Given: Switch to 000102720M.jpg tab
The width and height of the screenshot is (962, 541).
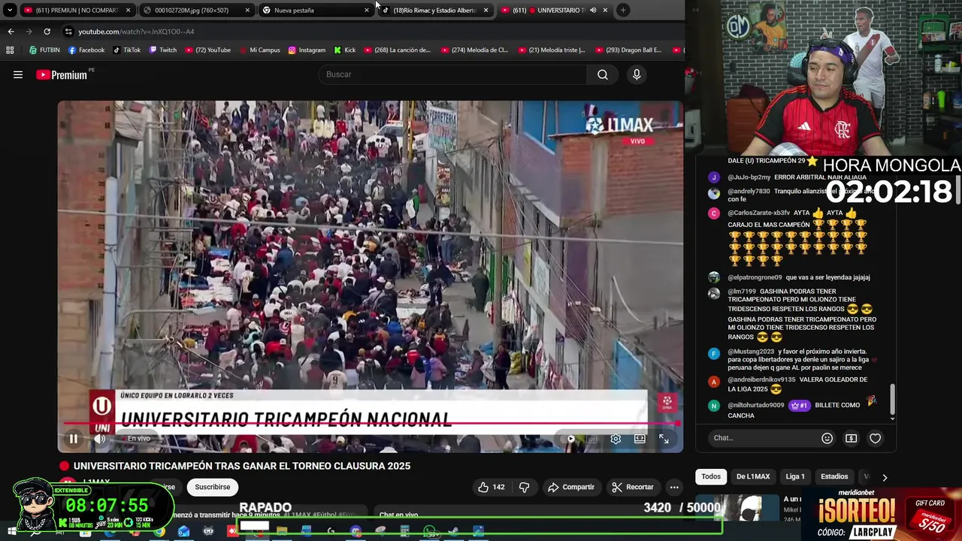Looking at the screenshot, I should pyautogui.click(x=197, y=11).
